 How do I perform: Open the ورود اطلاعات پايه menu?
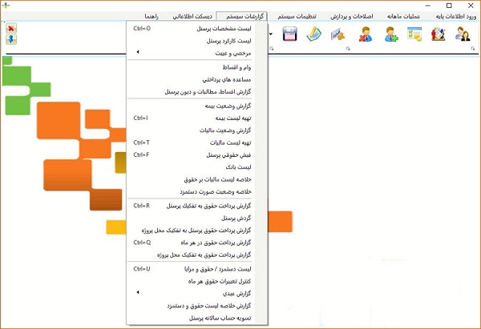point(456,16)
